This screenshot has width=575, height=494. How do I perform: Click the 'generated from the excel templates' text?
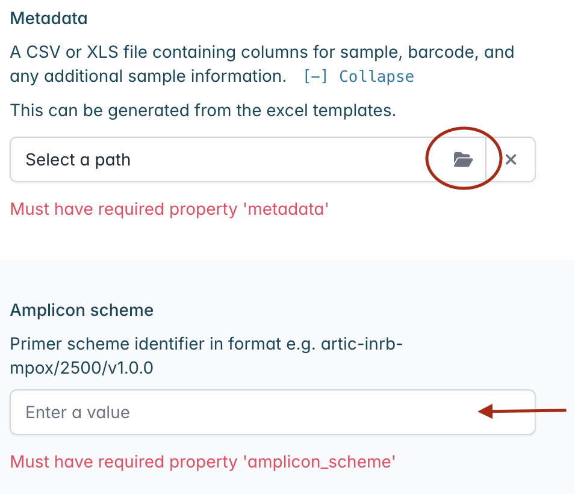(x=203, y=110)
